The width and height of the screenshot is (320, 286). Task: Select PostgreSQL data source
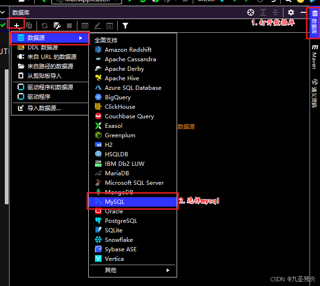point(132,220)
